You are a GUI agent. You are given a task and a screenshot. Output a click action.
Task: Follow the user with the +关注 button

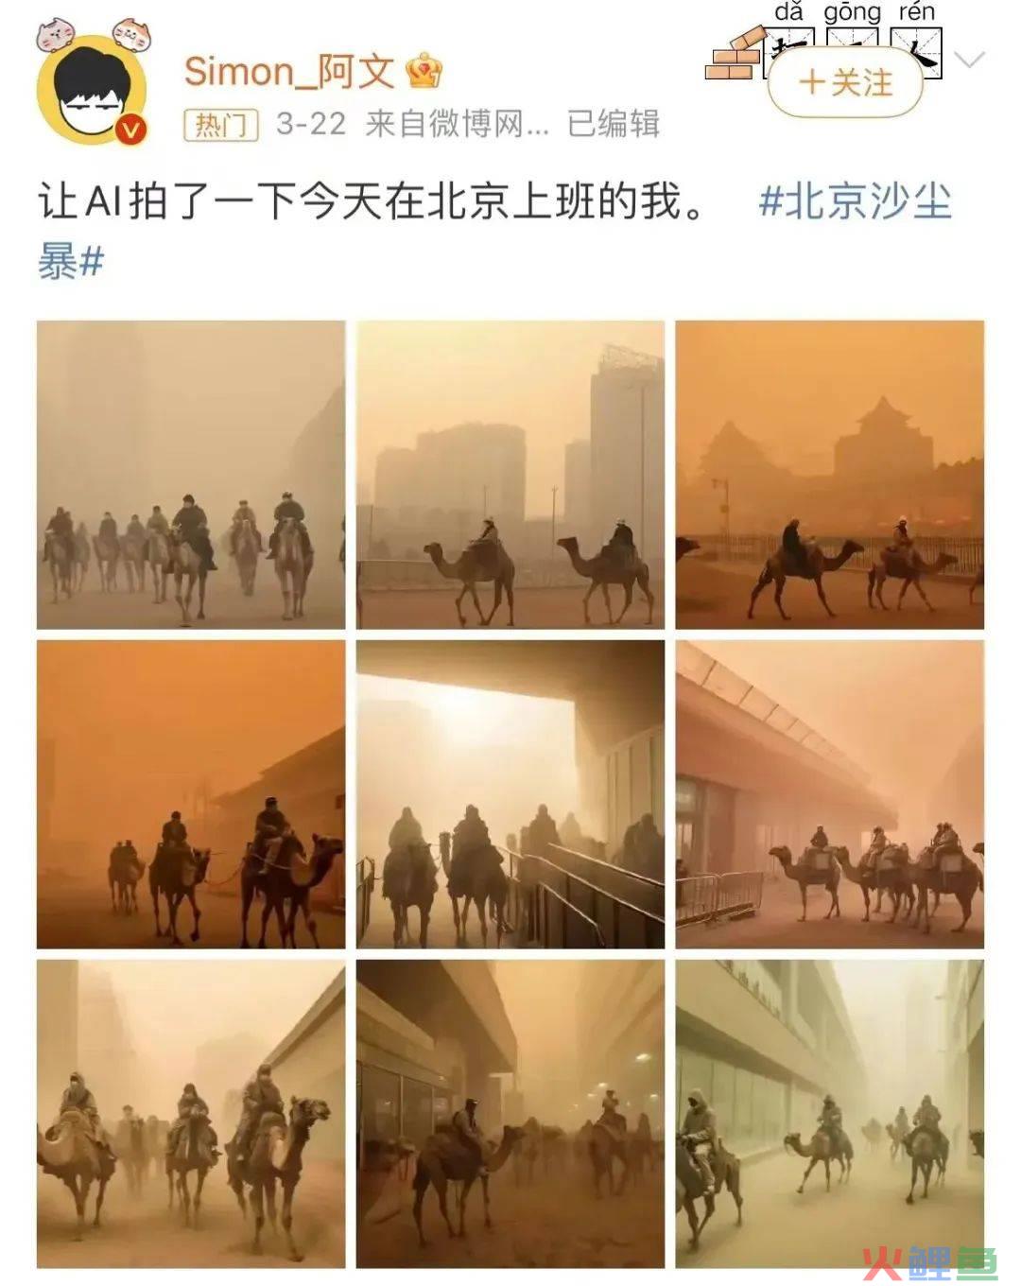[x=846, y=83]
